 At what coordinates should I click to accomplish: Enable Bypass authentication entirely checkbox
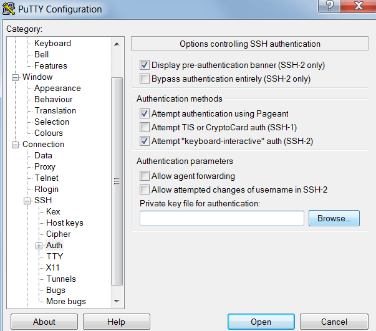[145, 79]
